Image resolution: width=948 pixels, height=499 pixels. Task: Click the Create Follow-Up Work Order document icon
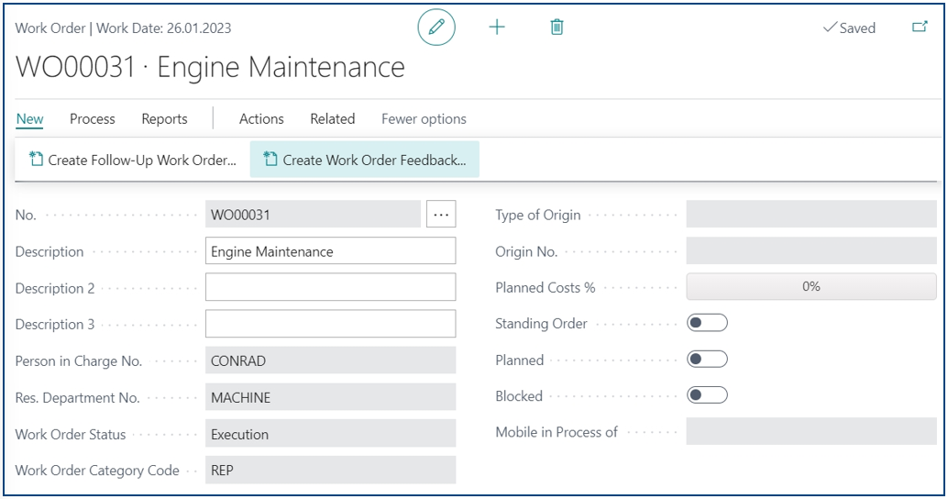click(x=37, y=159)
